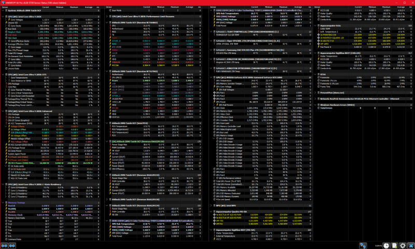This screenshot has width=415, height=249.
Task: Click the icon beside Total Errors
Action: (x=319, y=108)
